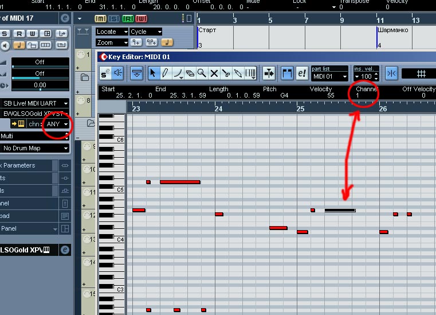The height and width of the screenshot is (315, 436).
Task: Select the Erase tool in Key Editor
Action: pyautogui.click(x=190, y=73)
